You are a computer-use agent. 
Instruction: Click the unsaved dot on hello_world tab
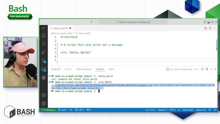pyautogui.click(x=70, y=28)
